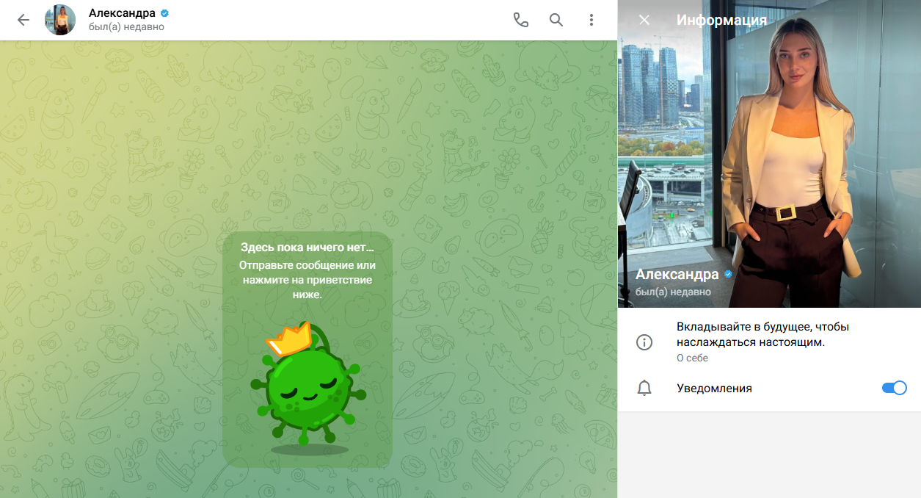Click the small avatar in chat header

(x=60, y=20)
